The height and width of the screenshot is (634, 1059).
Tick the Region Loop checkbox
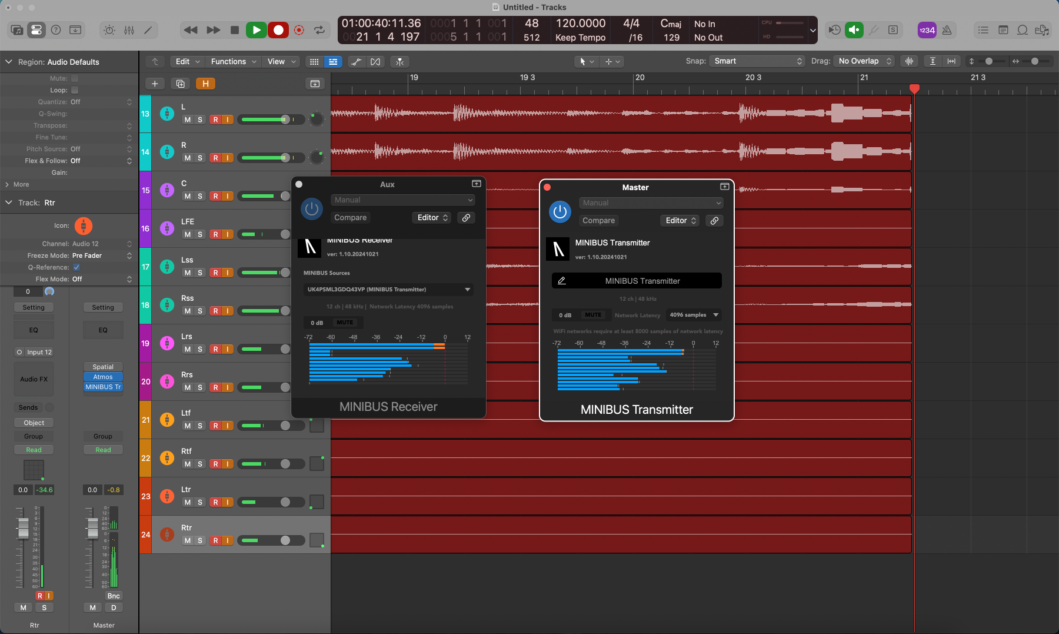tap(75, 90)
